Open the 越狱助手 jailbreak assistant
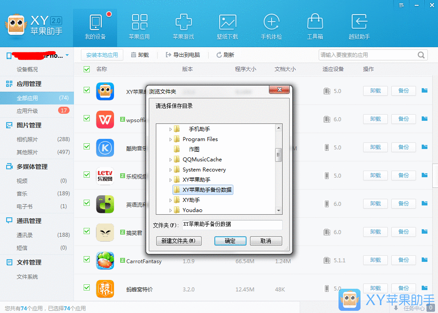438x313 pixels. (x=359, y=26)
